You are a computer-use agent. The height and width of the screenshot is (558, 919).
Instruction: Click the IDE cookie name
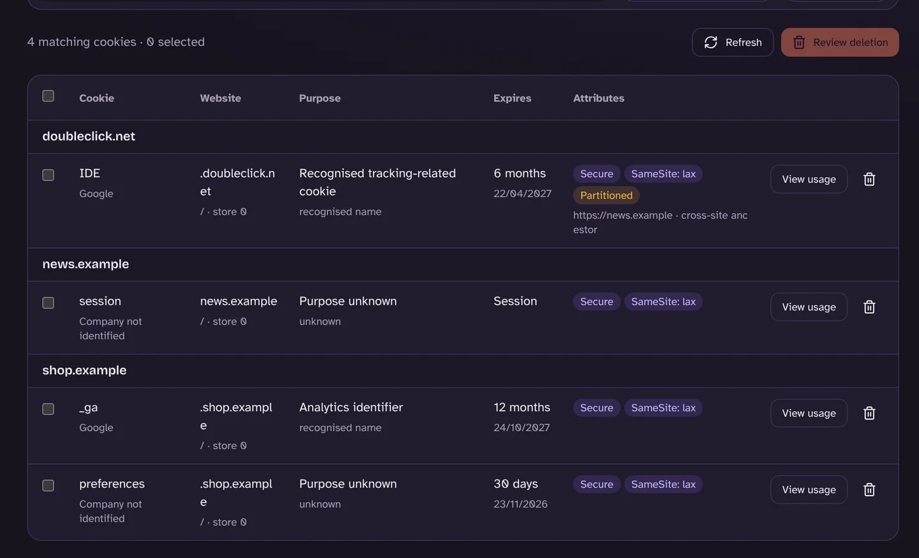point(89,173)
